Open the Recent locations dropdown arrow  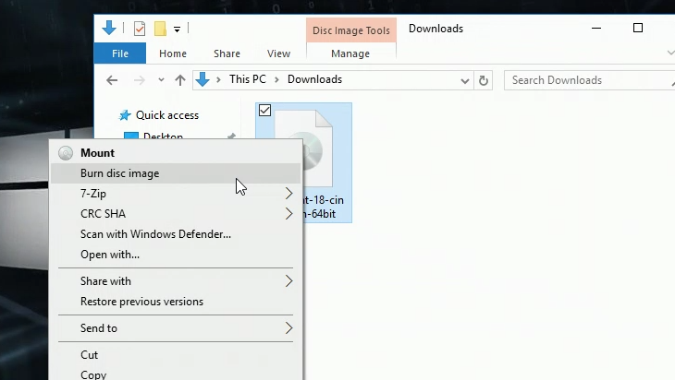161,80
